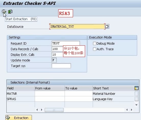Image resolution: width=141 pixels, height=120 pixels.
Task: Click the left horizontal scroll-right arrow
Action: point(42,110)
